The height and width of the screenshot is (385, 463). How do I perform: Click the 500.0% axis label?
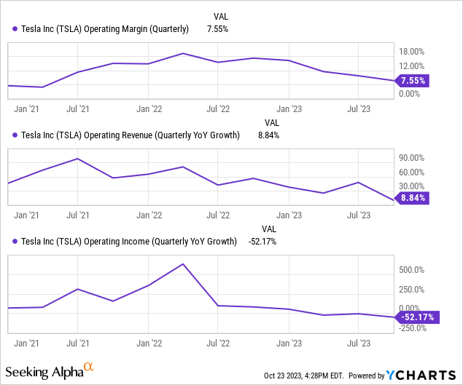[x=411, y=270]
